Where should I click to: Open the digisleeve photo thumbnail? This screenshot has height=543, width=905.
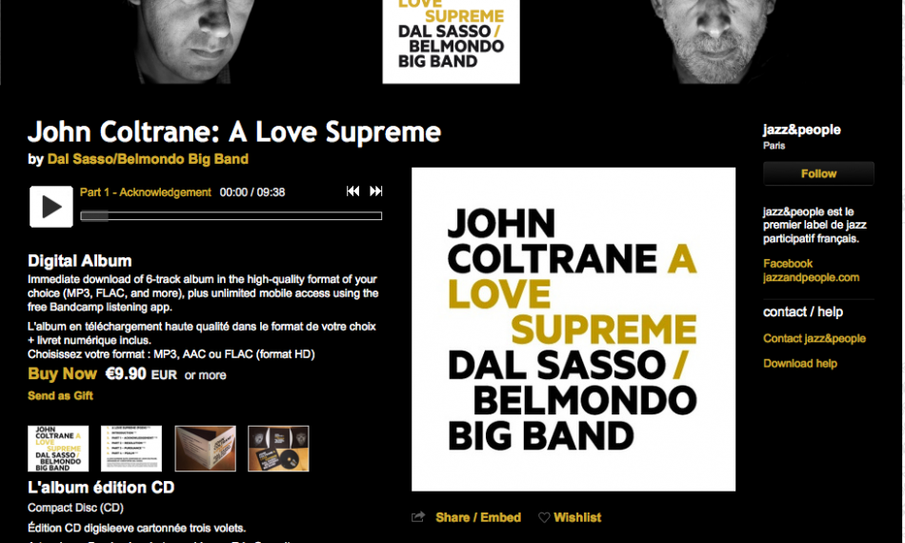tap(206, 449)
